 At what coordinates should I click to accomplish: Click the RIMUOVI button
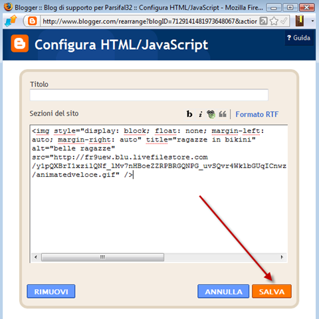[x=51, y=291]
